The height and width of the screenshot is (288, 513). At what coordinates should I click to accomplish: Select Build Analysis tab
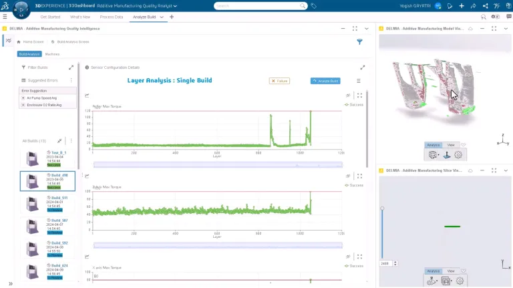(x=29, y=54)
